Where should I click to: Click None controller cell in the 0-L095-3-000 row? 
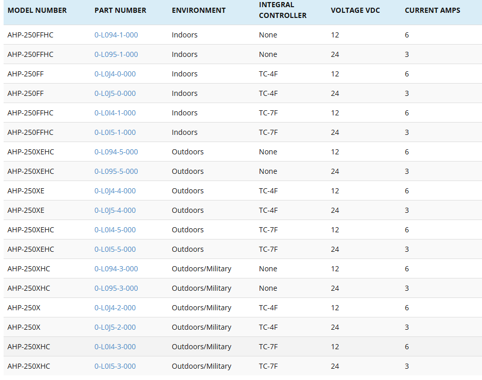click(268, 288)
